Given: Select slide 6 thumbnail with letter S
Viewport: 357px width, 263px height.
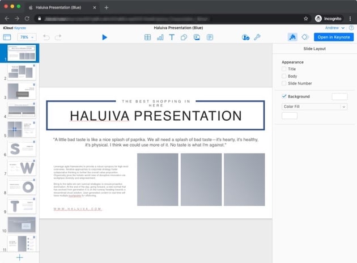Looking at the screenshot, I should [x=22, y=149].
